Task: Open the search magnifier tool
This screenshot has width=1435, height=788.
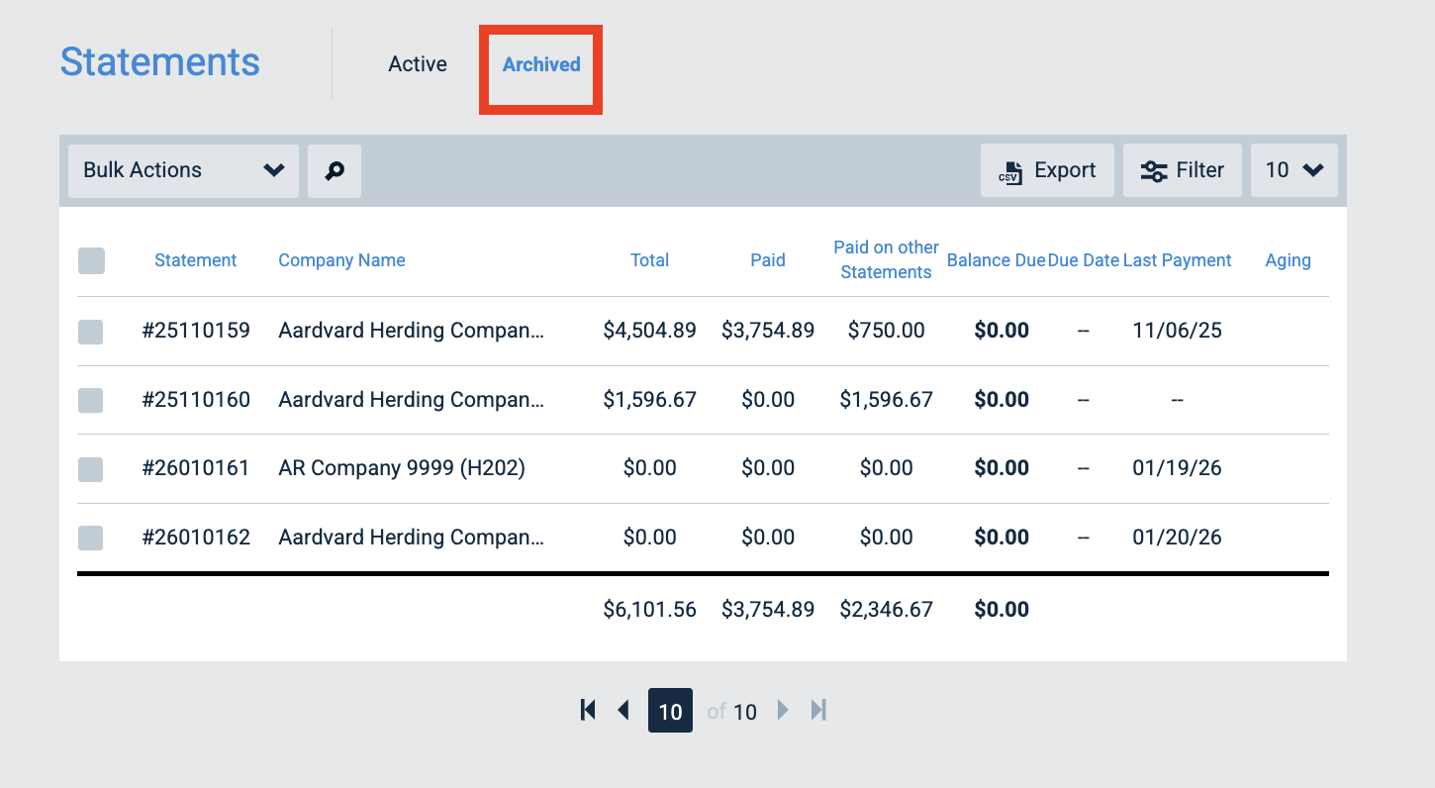Action: (x=335, y=170)
